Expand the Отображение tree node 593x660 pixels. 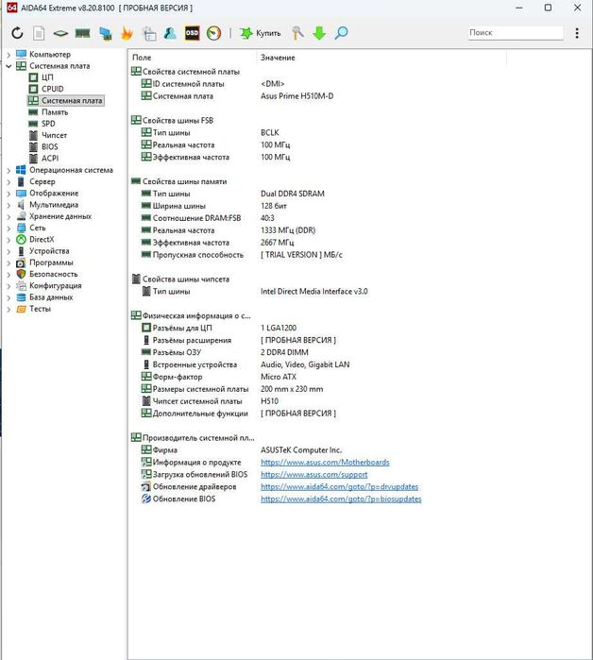[x=8, y=194]
